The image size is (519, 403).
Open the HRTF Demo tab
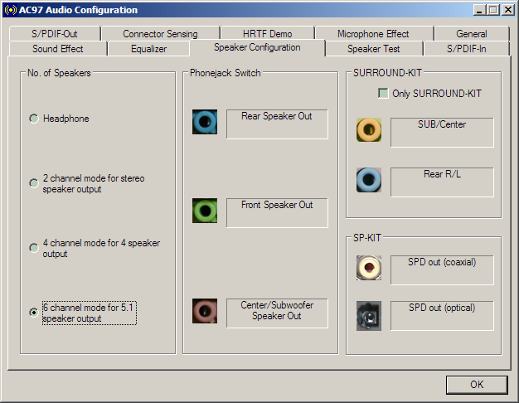pos(268,33)
